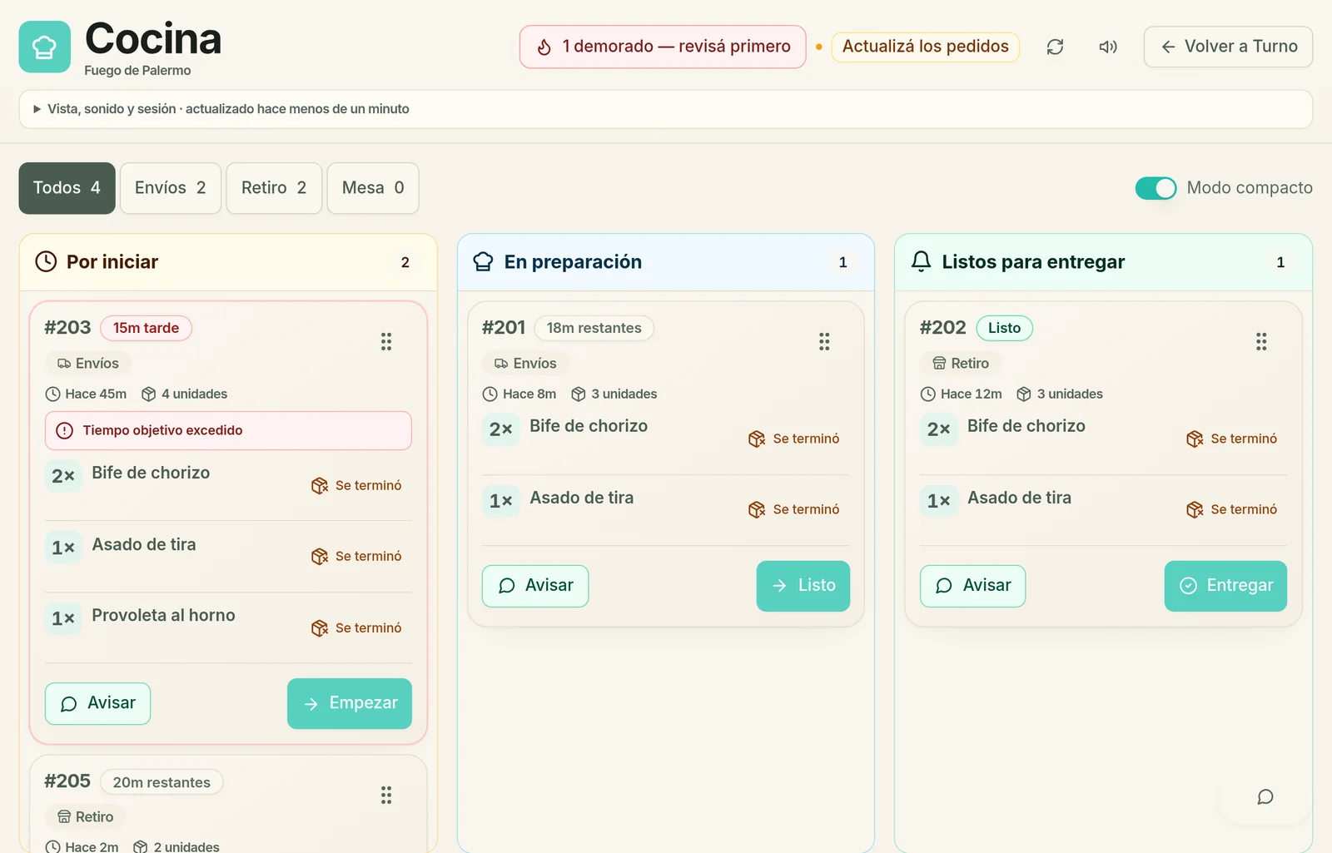Screen dimensions: 1332x853
Task: Mark Asado de tira out in #201
Action: pyautogui.click(x=794, y=509)
